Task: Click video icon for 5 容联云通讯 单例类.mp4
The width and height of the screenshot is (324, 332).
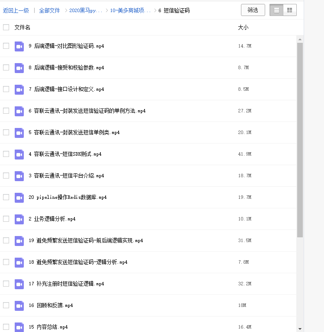Action: point(19,133)
